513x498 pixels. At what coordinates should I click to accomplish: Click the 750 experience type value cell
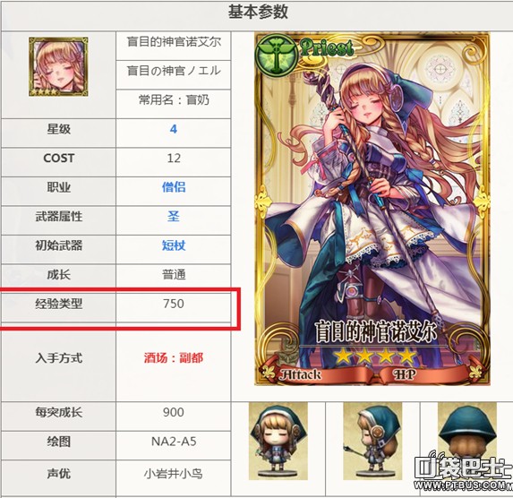pos(174,304)
